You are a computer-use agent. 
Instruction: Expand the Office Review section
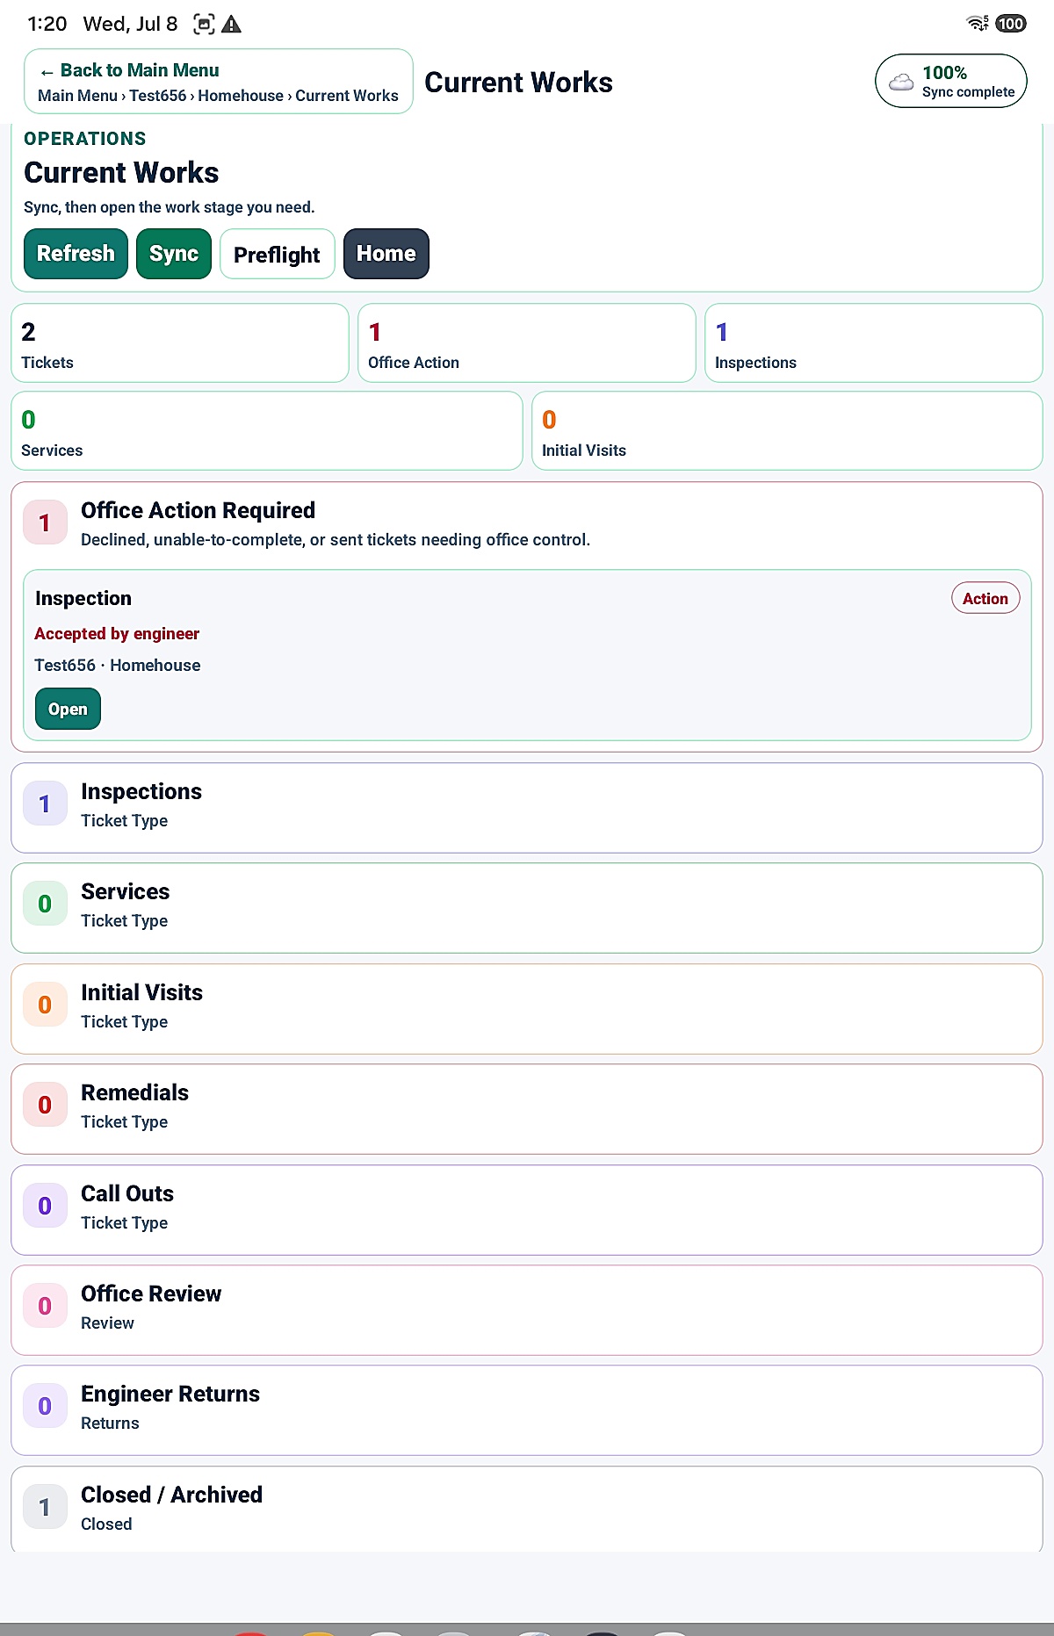coord(527,1310)
